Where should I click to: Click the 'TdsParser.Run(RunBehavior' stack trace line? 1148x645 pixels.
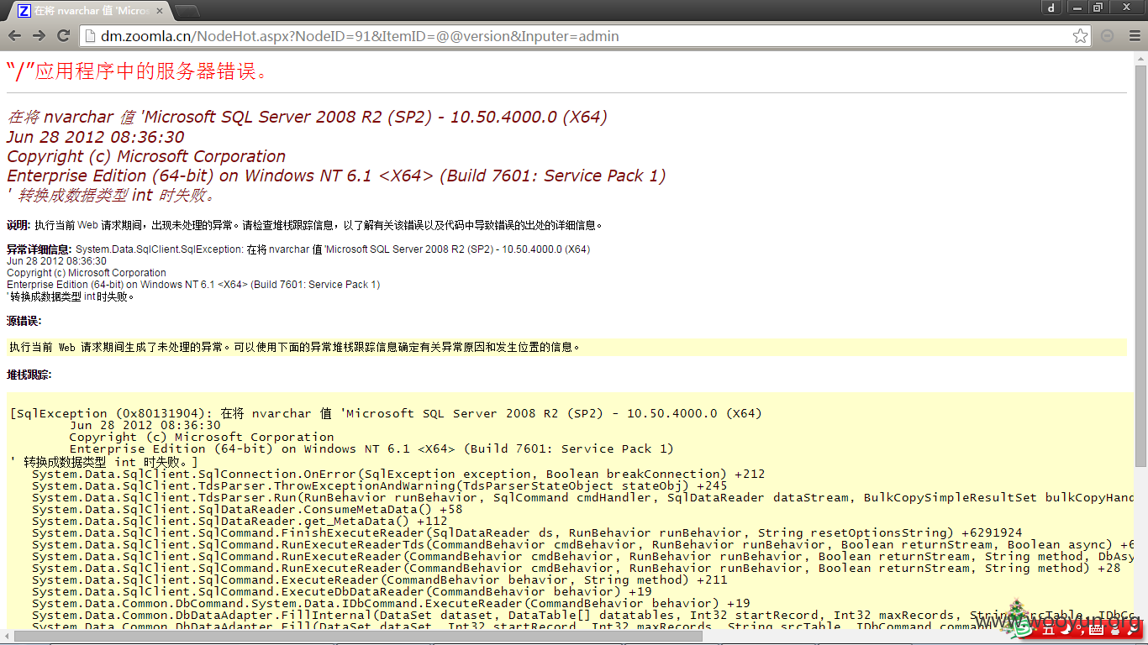[583, 497]
